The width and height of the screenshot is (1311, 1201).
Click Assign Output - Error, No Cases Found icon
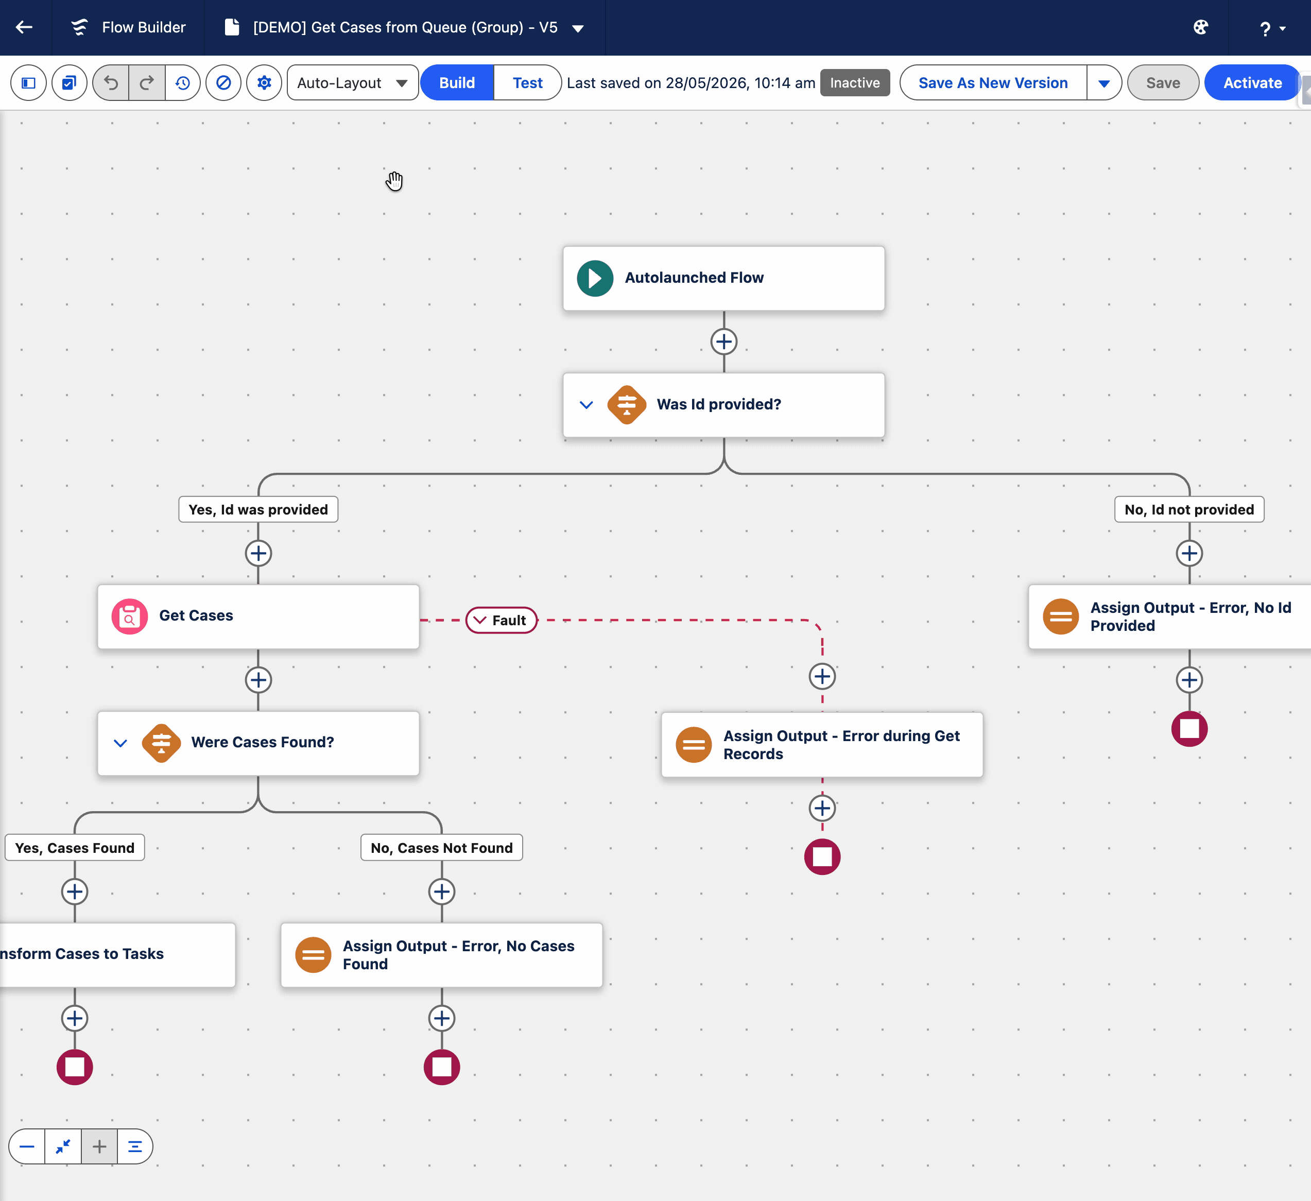pos(313,954)
